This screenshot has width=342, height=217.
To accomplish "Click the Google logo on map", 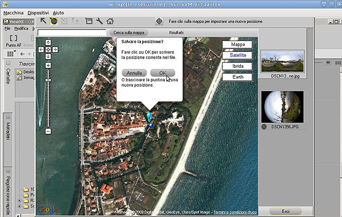I will [x=47, y=210].
